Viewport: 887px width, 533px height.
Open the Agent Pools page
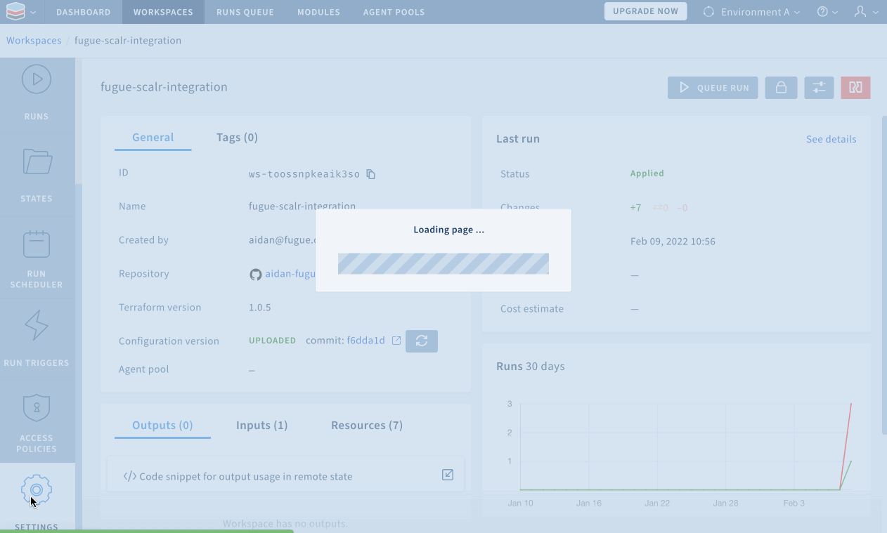[x=394, y=12]
